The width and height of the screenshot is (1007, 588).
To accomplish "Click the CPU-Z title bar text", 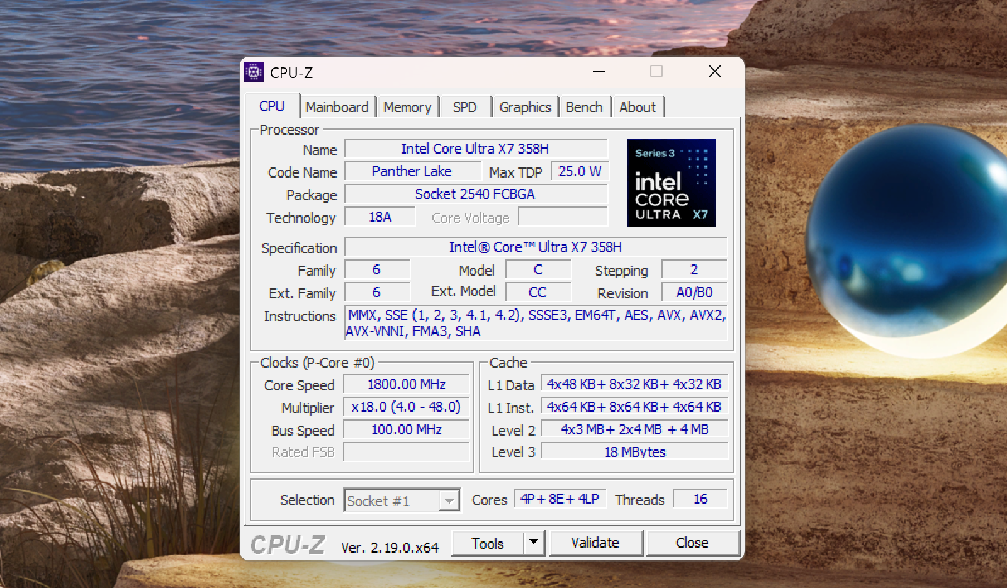I will (291, 73).
